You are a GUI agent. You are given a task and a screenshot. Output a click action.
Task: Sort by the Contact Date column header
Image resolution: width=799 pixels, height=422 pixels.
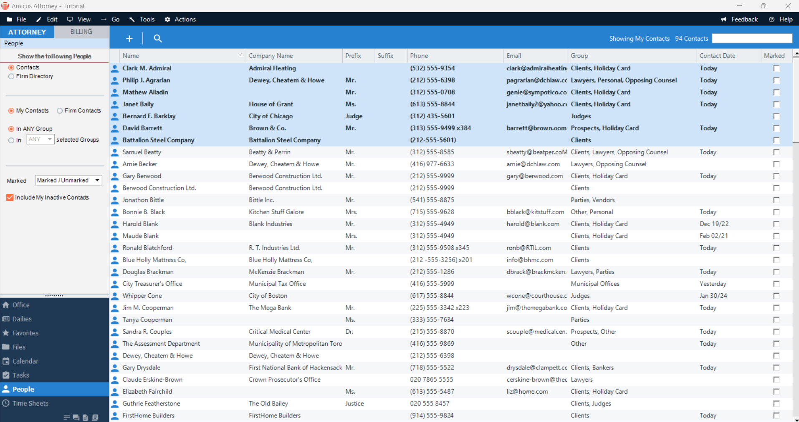coord(728,56)
